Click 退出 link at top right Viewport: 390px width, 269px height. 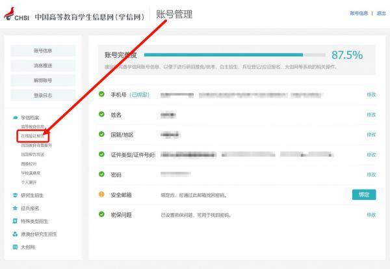[x=381, y=13]
